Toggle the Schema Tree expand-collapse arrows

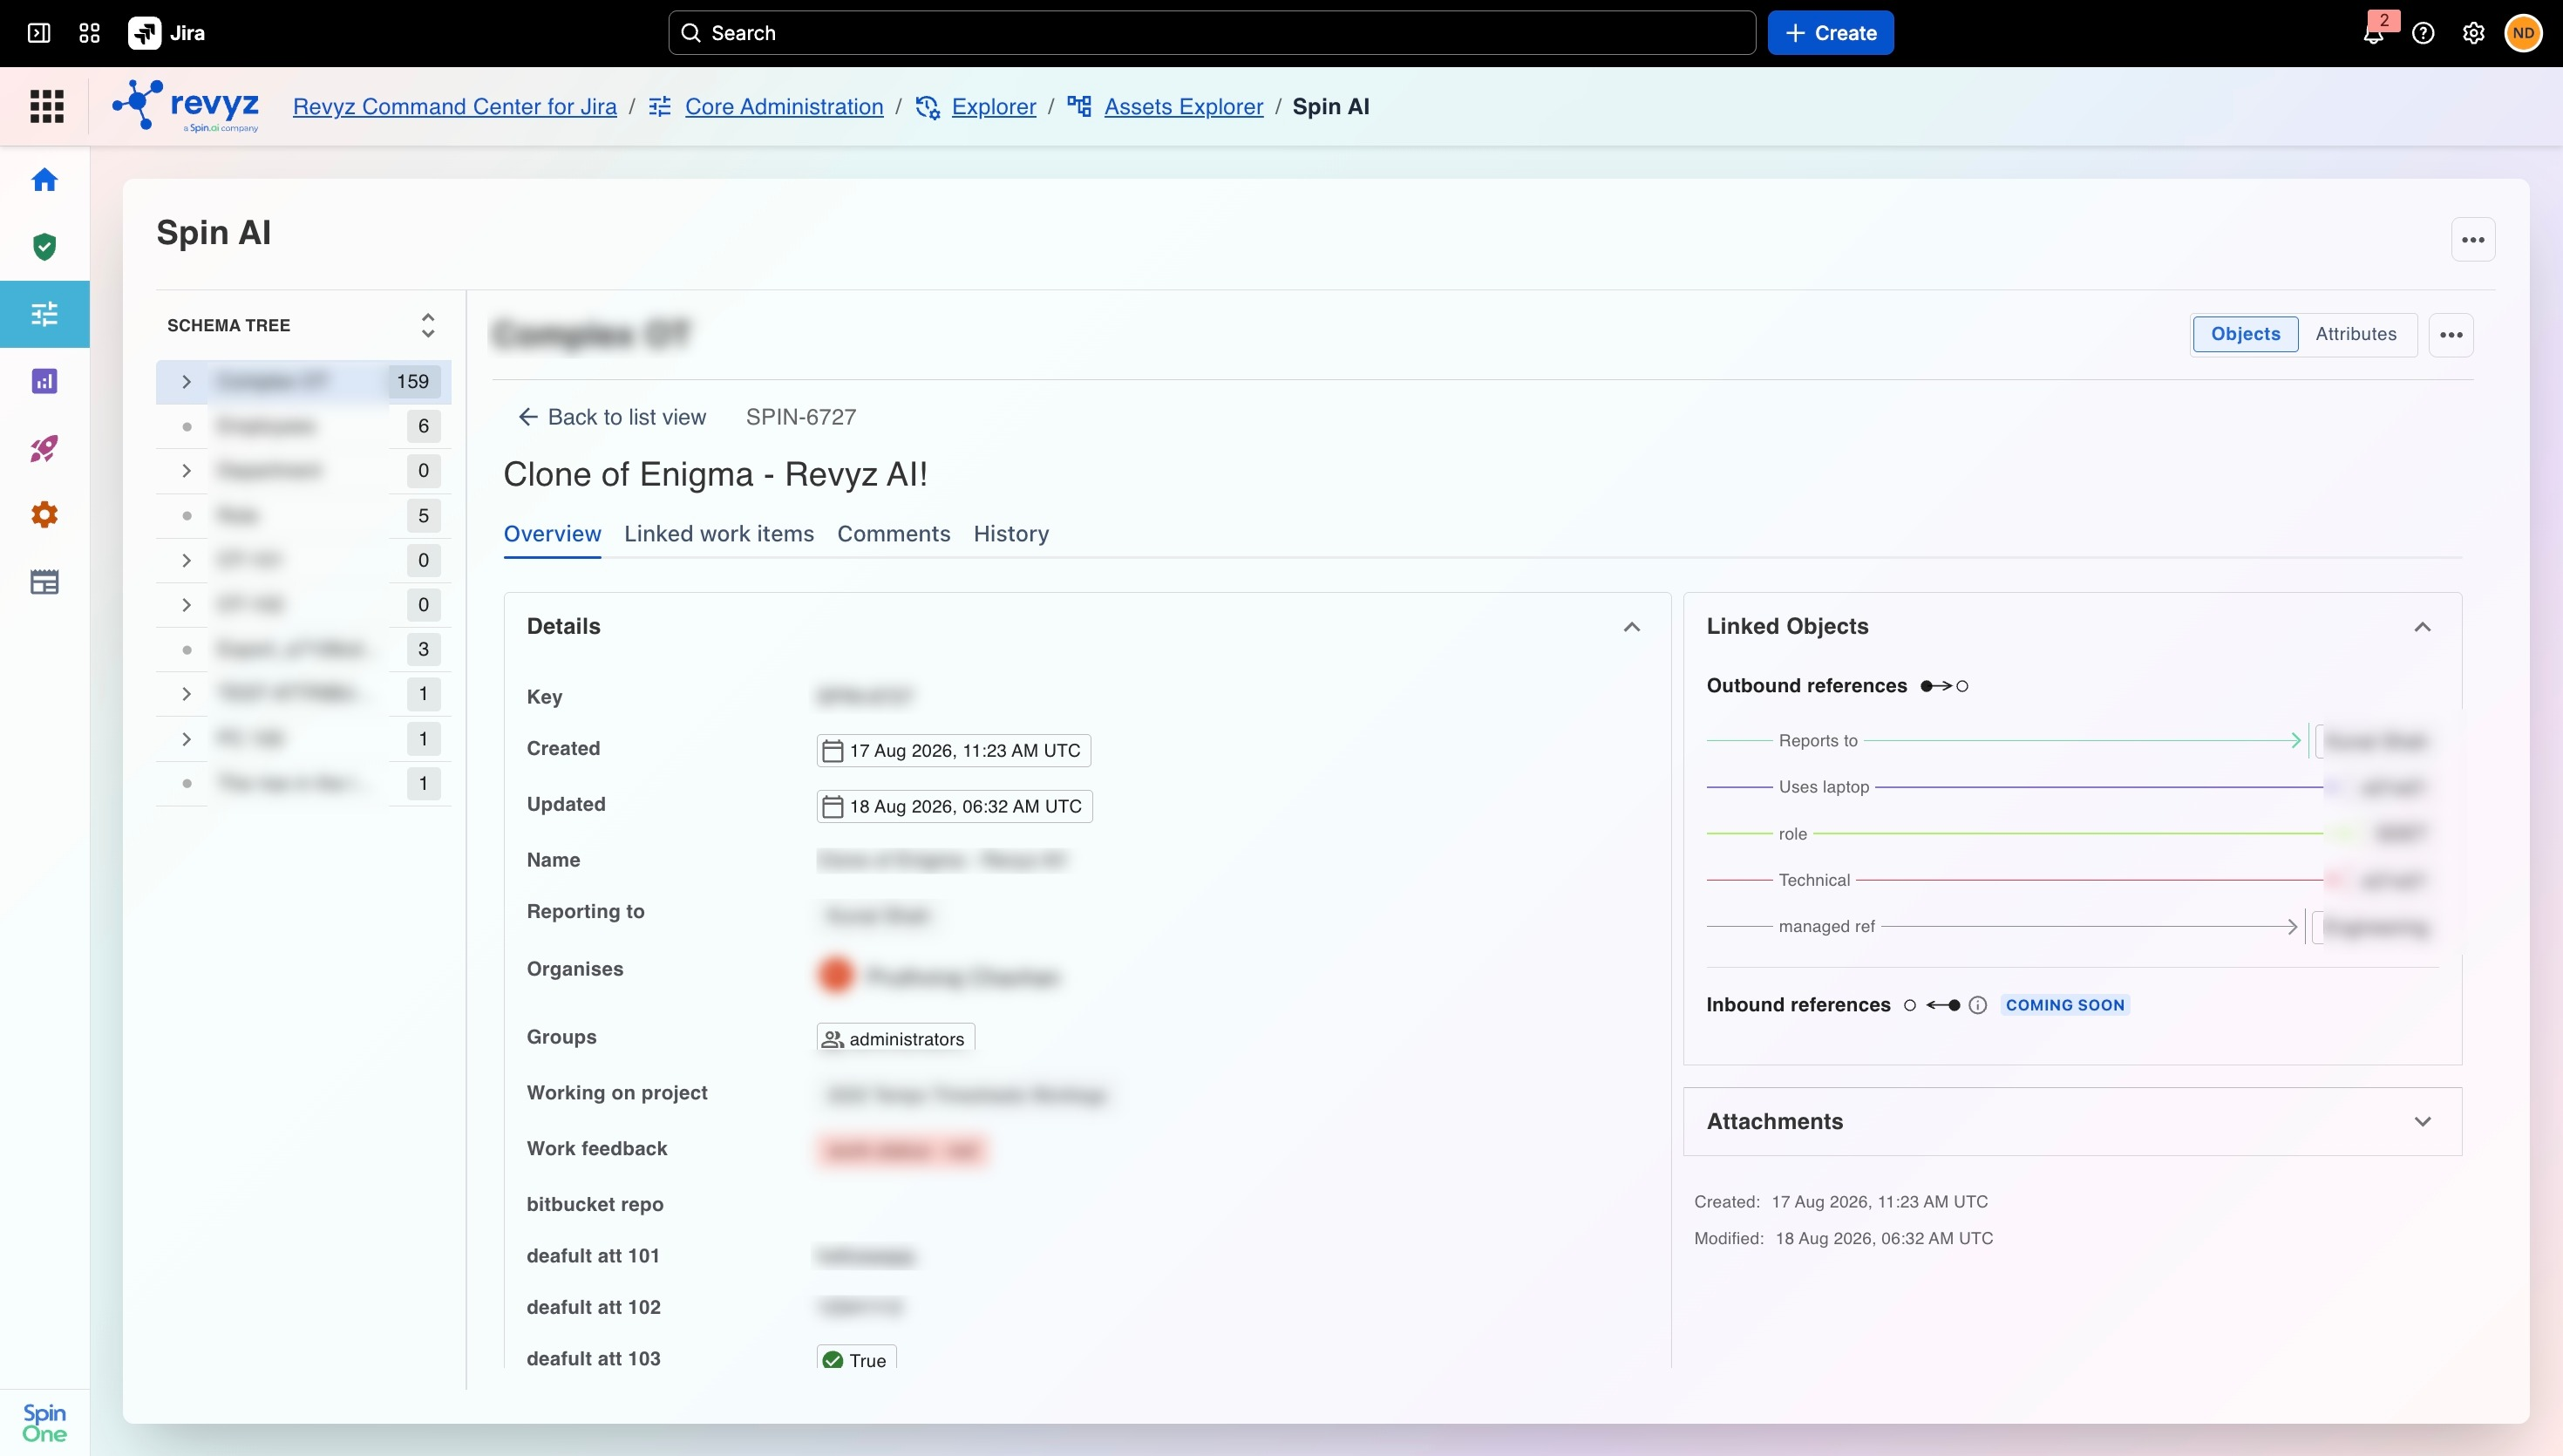pyautogui.click(x=428, y=325)
